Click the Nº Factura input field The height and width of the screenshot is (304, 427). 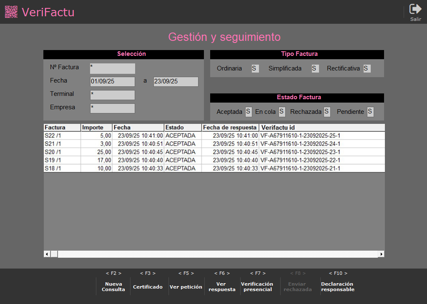click(x=113, y=69)
